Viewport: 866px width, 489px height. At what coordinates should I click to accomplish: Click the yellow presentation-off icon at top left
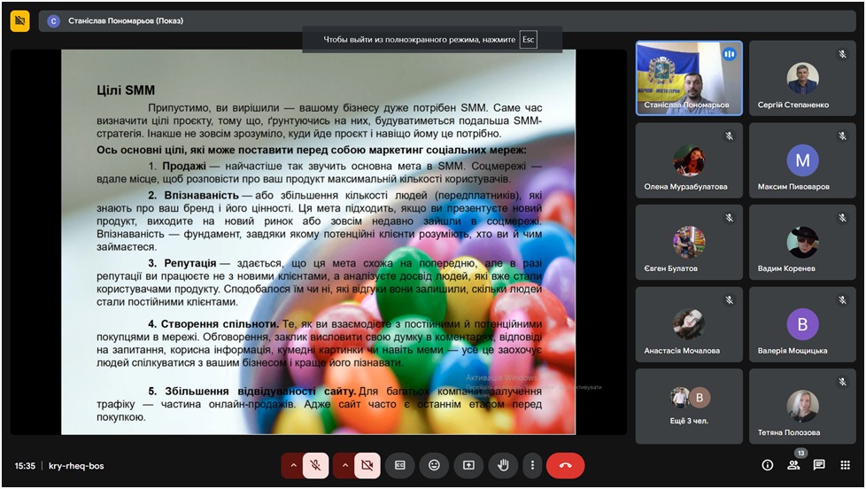click(19, 21)
